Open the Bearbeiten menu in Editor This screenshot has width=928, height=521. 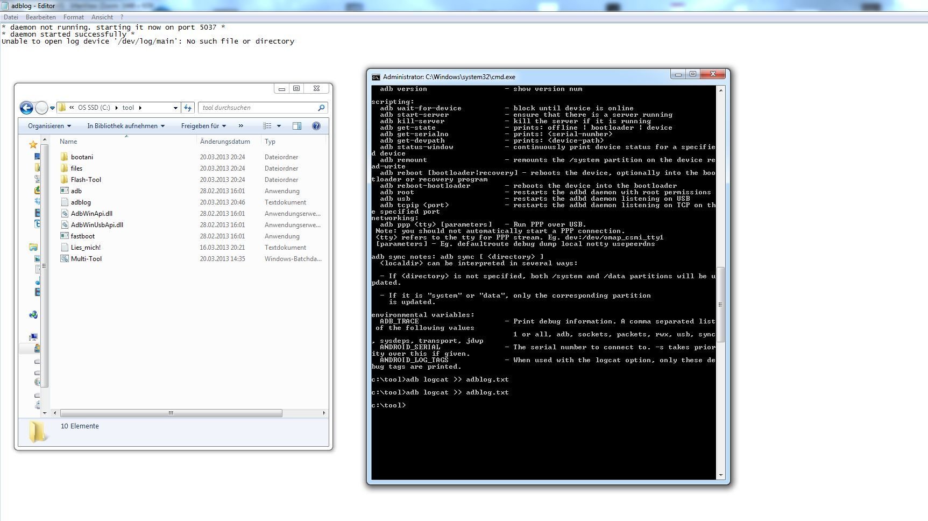pyautogui.click(x=41, y=17)
